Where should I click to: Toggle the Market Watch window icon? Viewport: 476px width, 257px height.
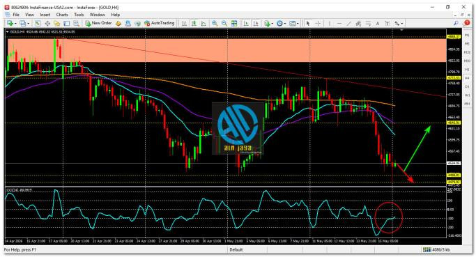click(x=38, y=24)
